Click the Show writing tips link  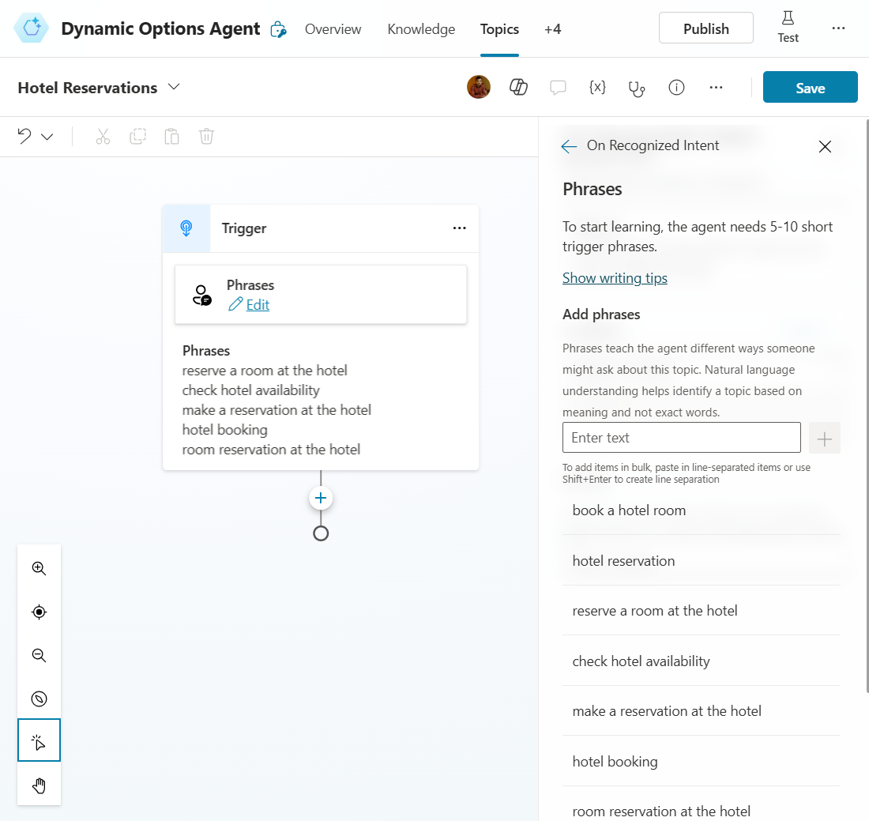(x=615, y=277)
